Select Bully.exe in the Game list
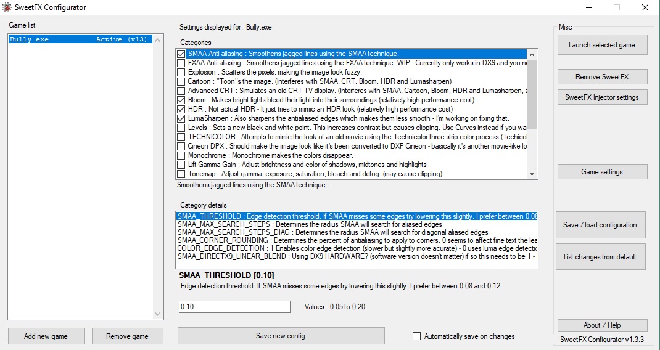The width and height of the screenshot is (660, 350). (80, 39)
